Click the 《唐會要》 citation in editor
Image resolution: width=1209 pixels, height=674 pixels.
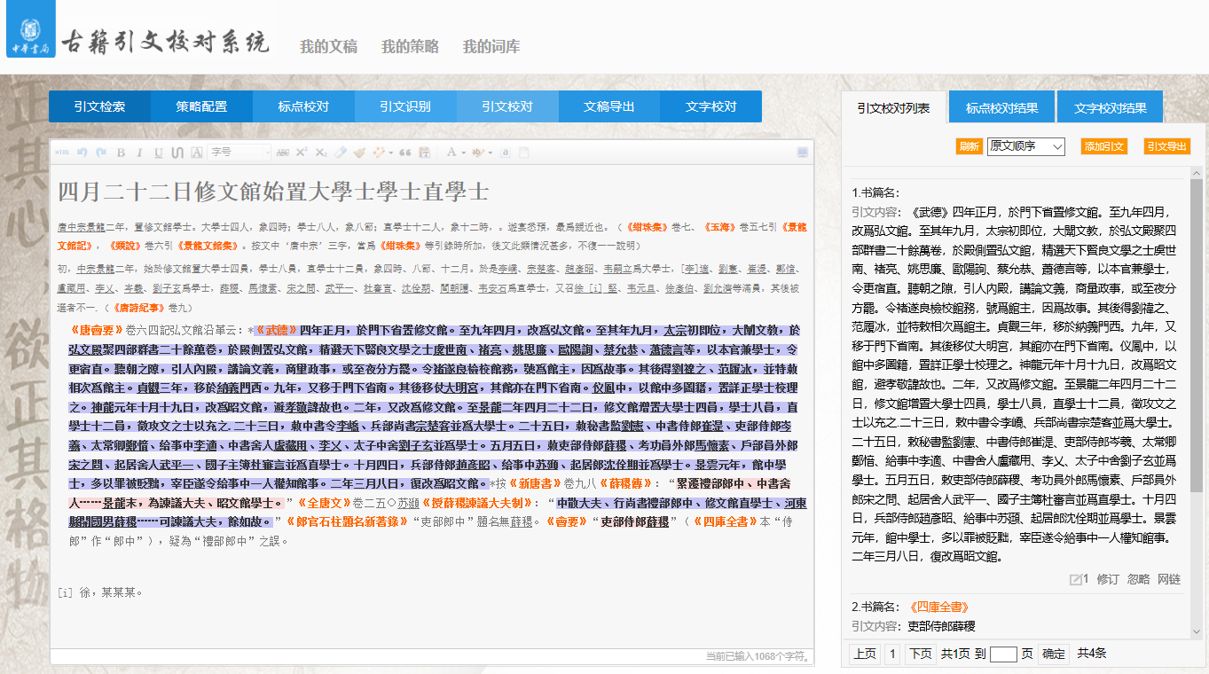coord(98,328)
